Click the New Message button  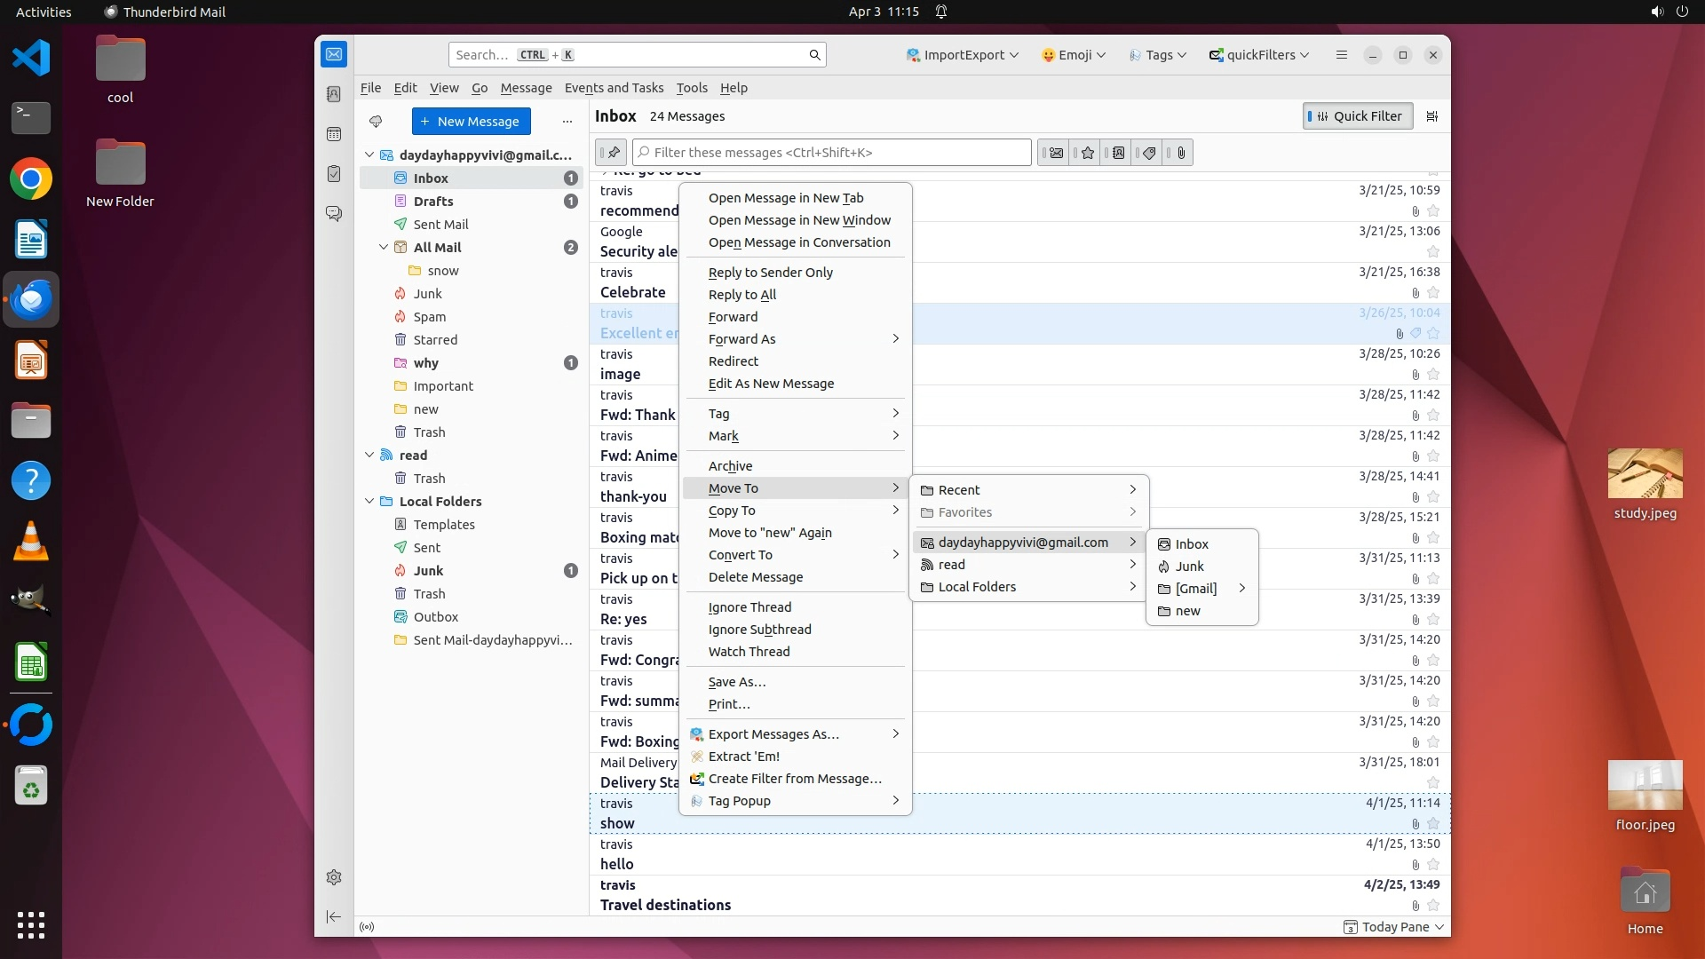471,122
